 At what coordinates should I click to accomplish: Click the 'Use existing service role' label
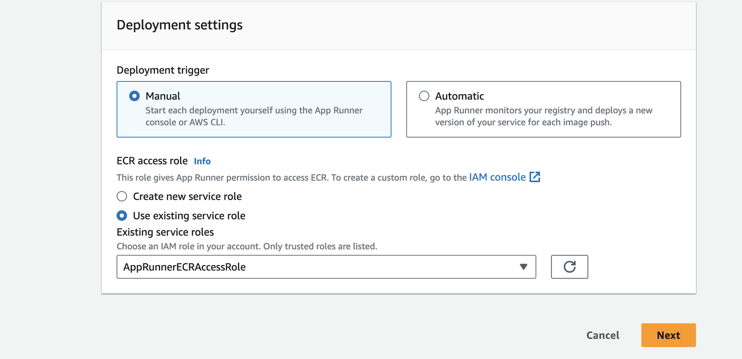pos(189,215)
